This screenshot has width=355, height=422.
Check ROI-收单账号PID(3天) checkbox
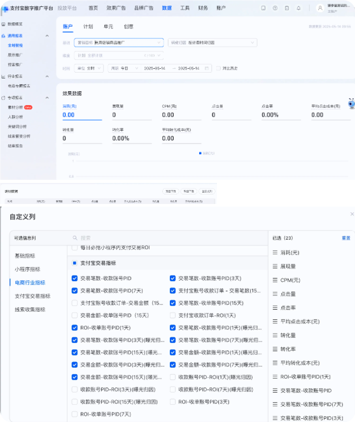(172, 402)
